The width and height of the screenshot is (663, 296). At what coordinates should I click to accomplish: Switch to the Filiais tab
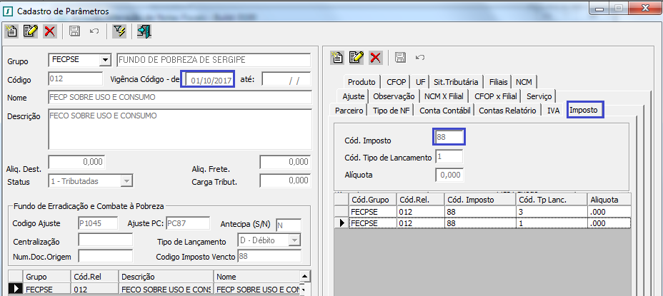[498, 82]
